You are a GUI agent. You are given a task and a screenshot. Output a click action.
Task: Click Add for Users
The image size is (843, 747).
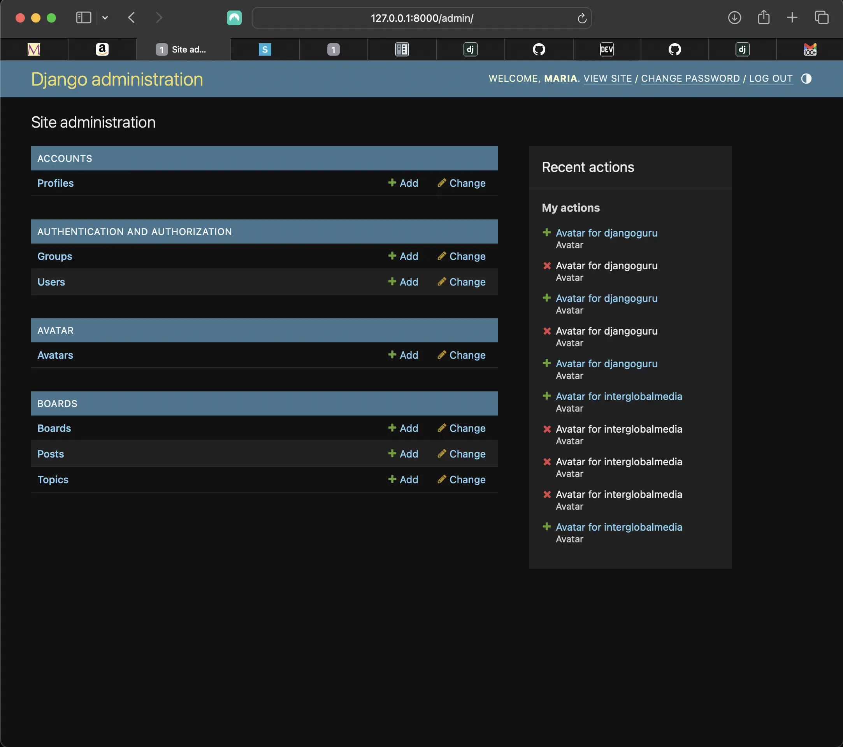point(403,282)
